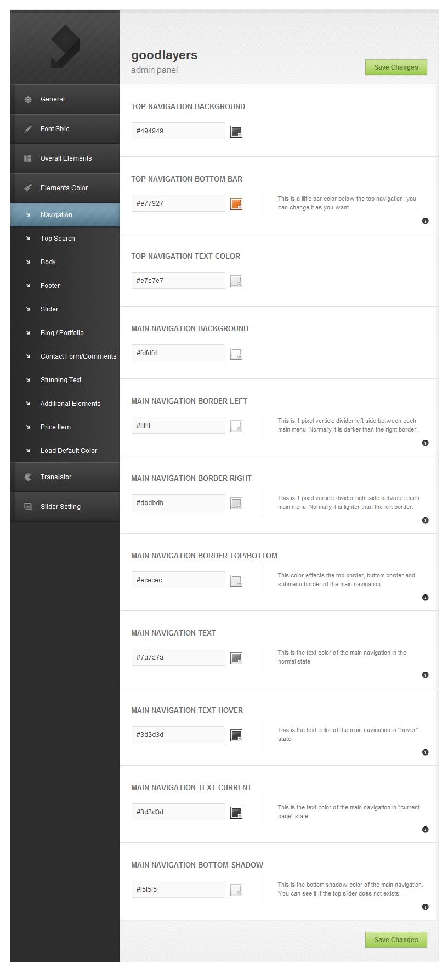The image size is (448, 969).
Task: Click info icon for Main Navigation Text
Action: pyautogui.click(x=425, y=675)
